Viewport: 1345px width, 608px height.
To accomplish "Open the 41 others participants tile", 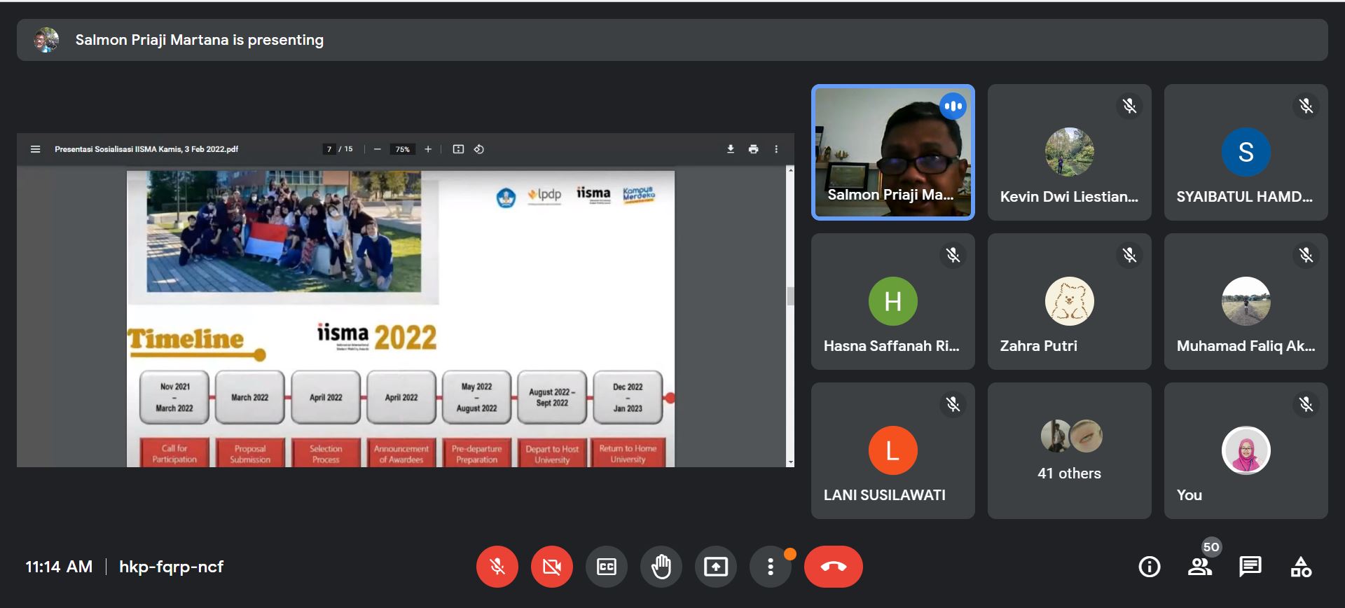I will click(x=1069, y=450).
